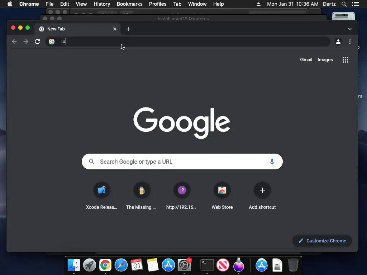Screen dimensions: 367x275
Task: Open The Missing shortcut tile
Action: coord(141,196)
